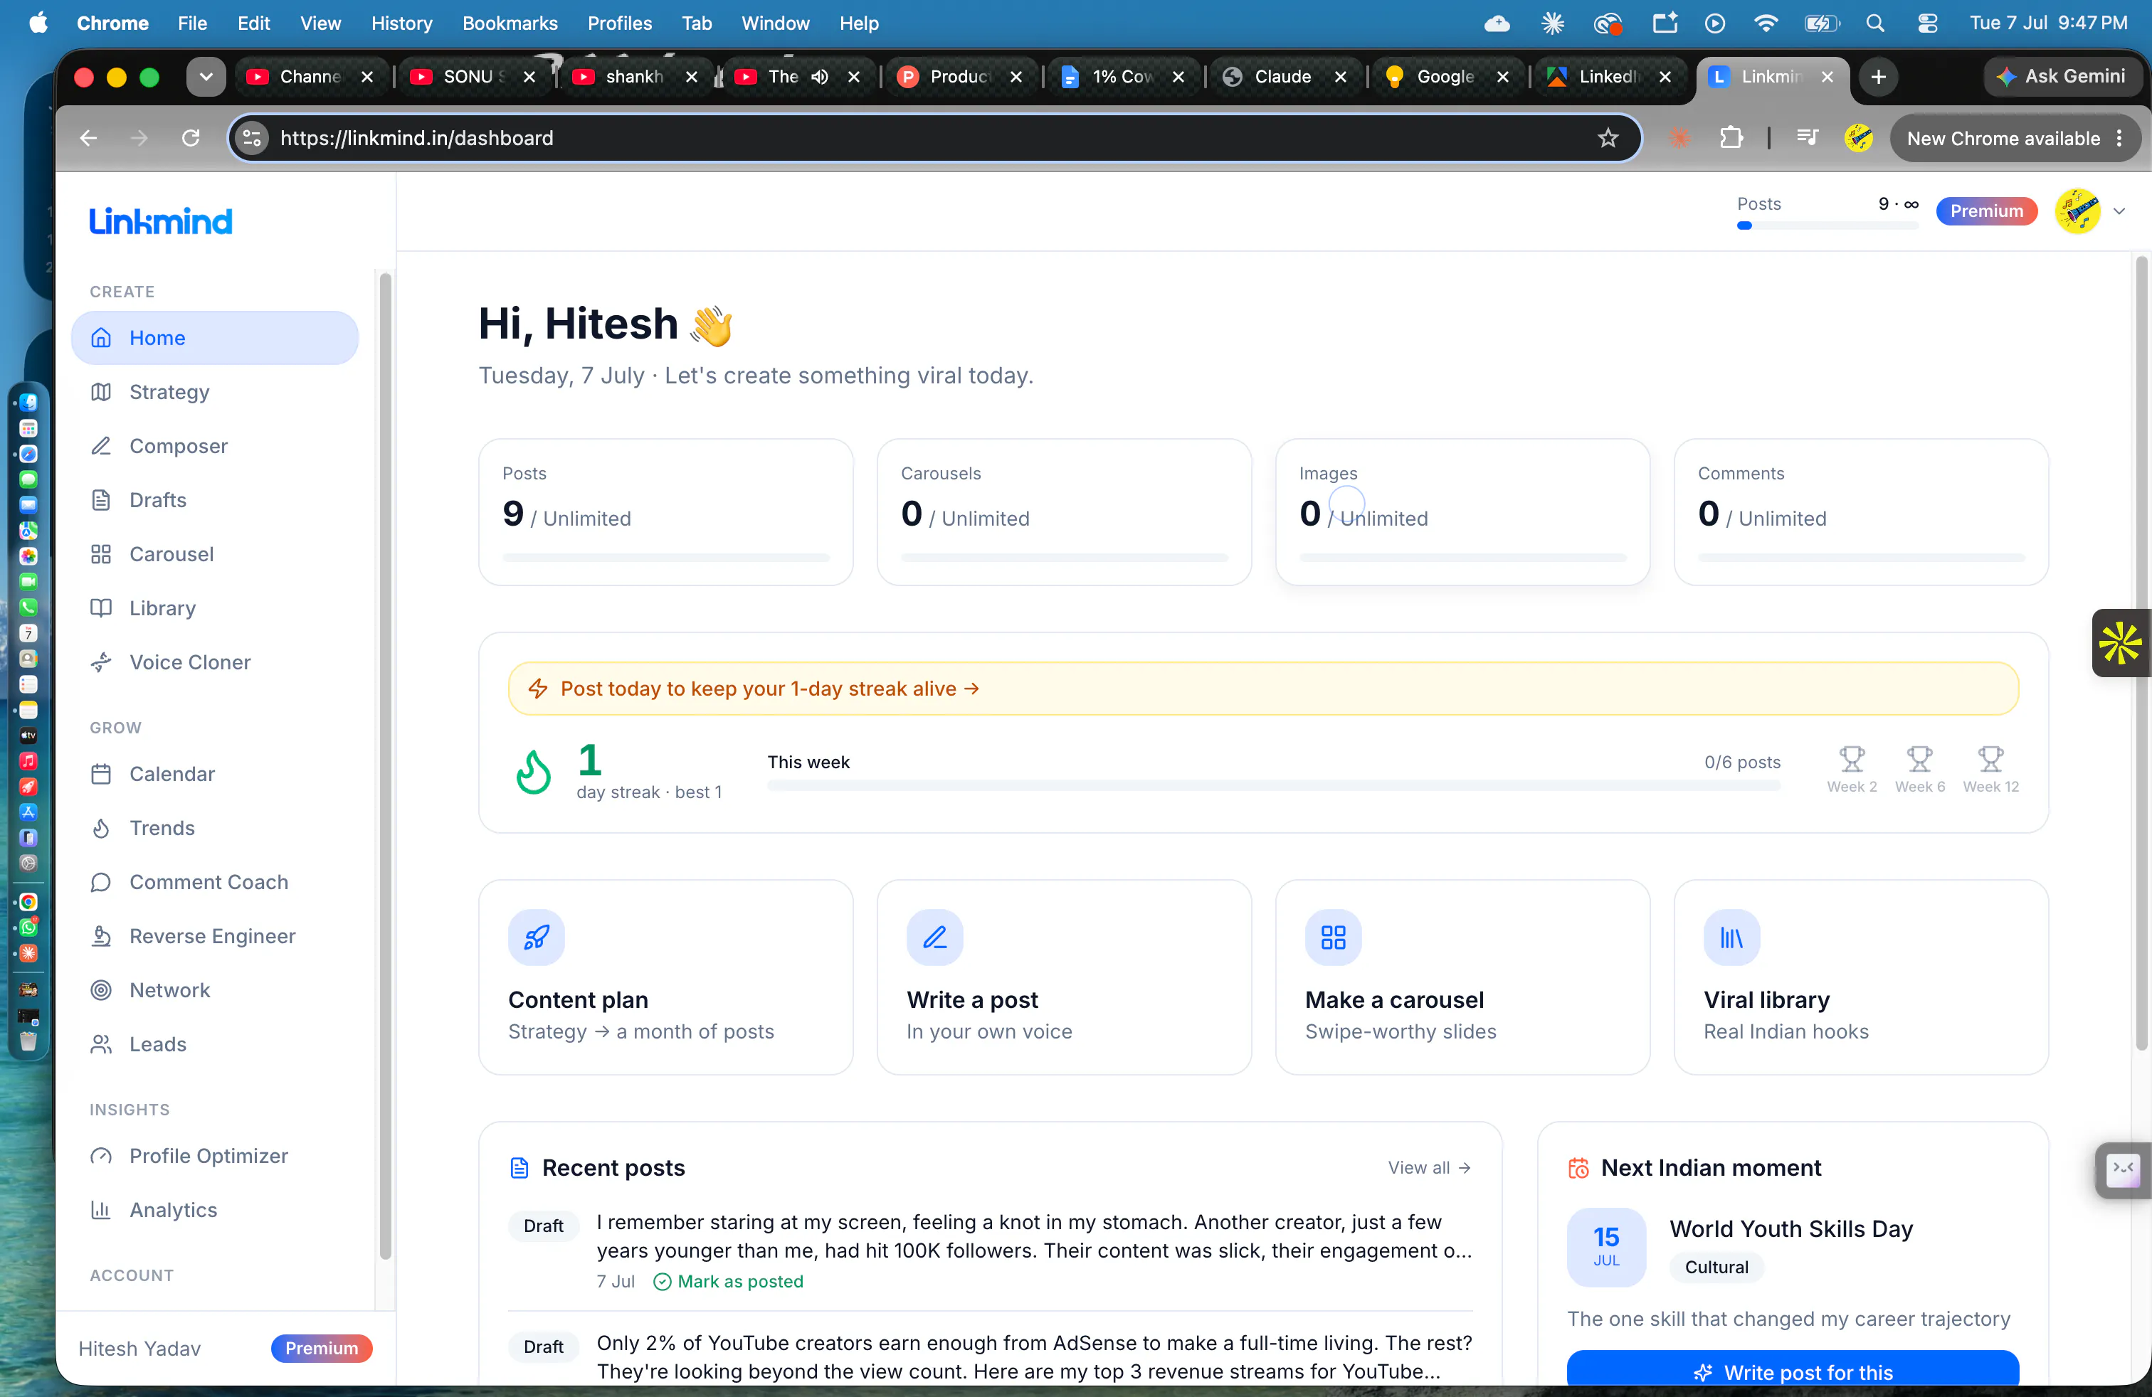
Task: Click the Make a carousel card
Action: tap(1462, 978)
